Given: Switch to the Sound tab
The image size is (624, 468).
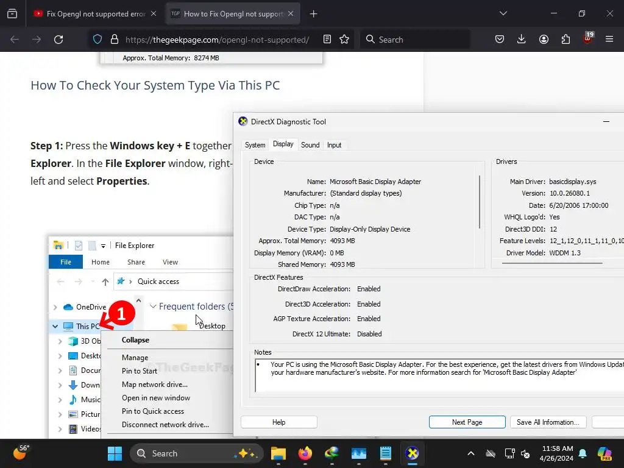Looking at the screenshot, I should (x=310, y=145).
